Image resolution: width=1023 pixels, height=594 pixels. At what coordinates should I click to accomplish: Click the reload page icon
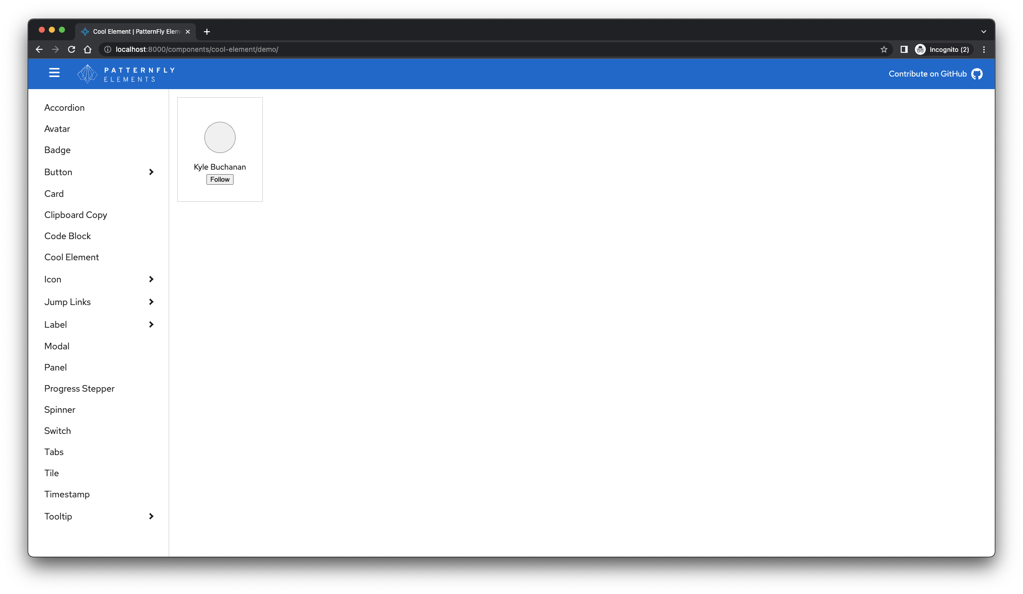point(71,49)
